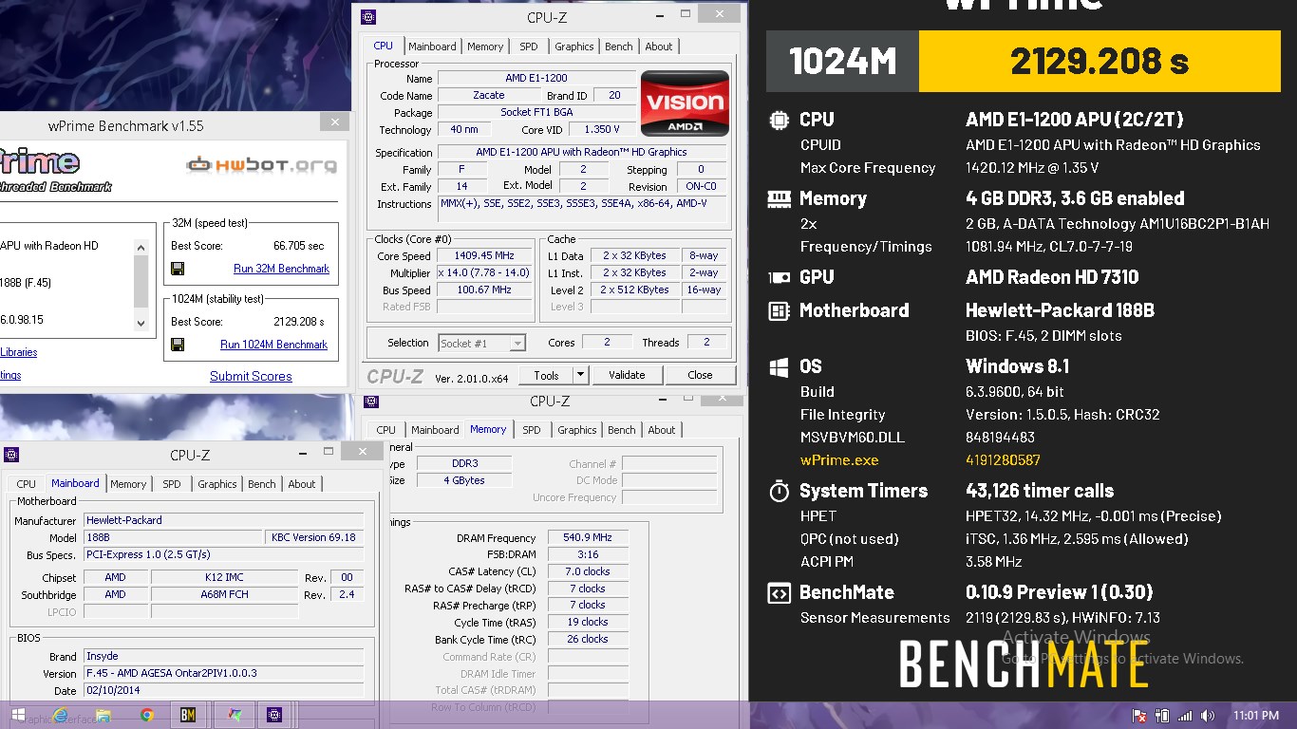Viewport: 1297px width, 729px height.
Task: Click the CPU chip icon in BenchMate panel
Action: coord(779,120)
